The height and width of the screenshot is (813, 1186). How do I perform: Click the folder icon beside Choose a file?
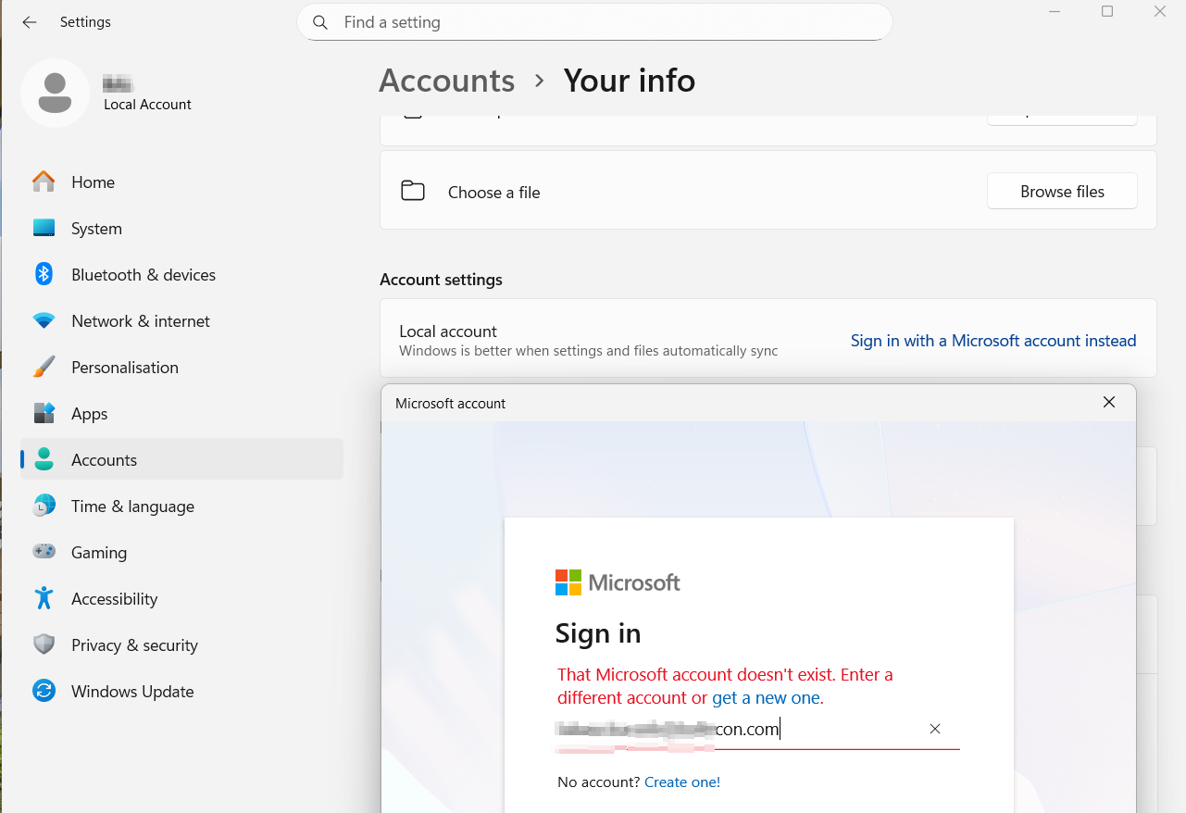point(413,192)
